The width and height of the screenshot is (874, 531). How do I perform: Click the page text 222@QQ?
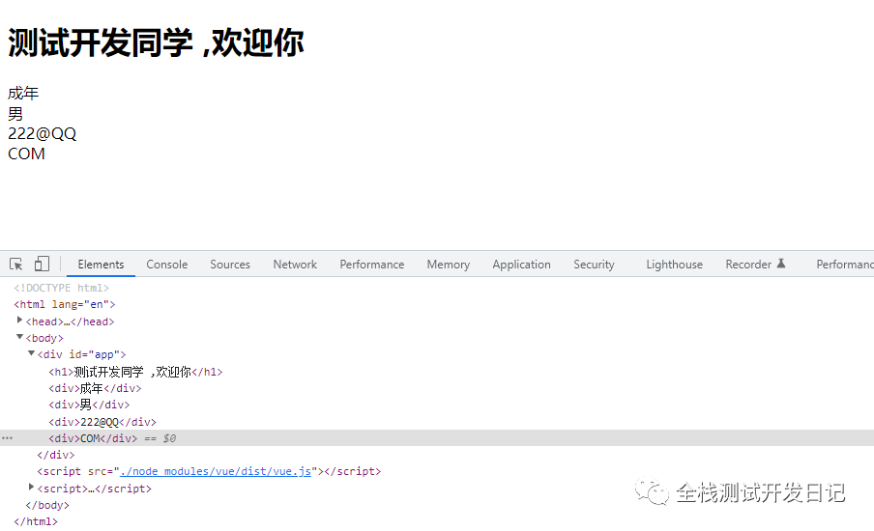pos(42,133)
